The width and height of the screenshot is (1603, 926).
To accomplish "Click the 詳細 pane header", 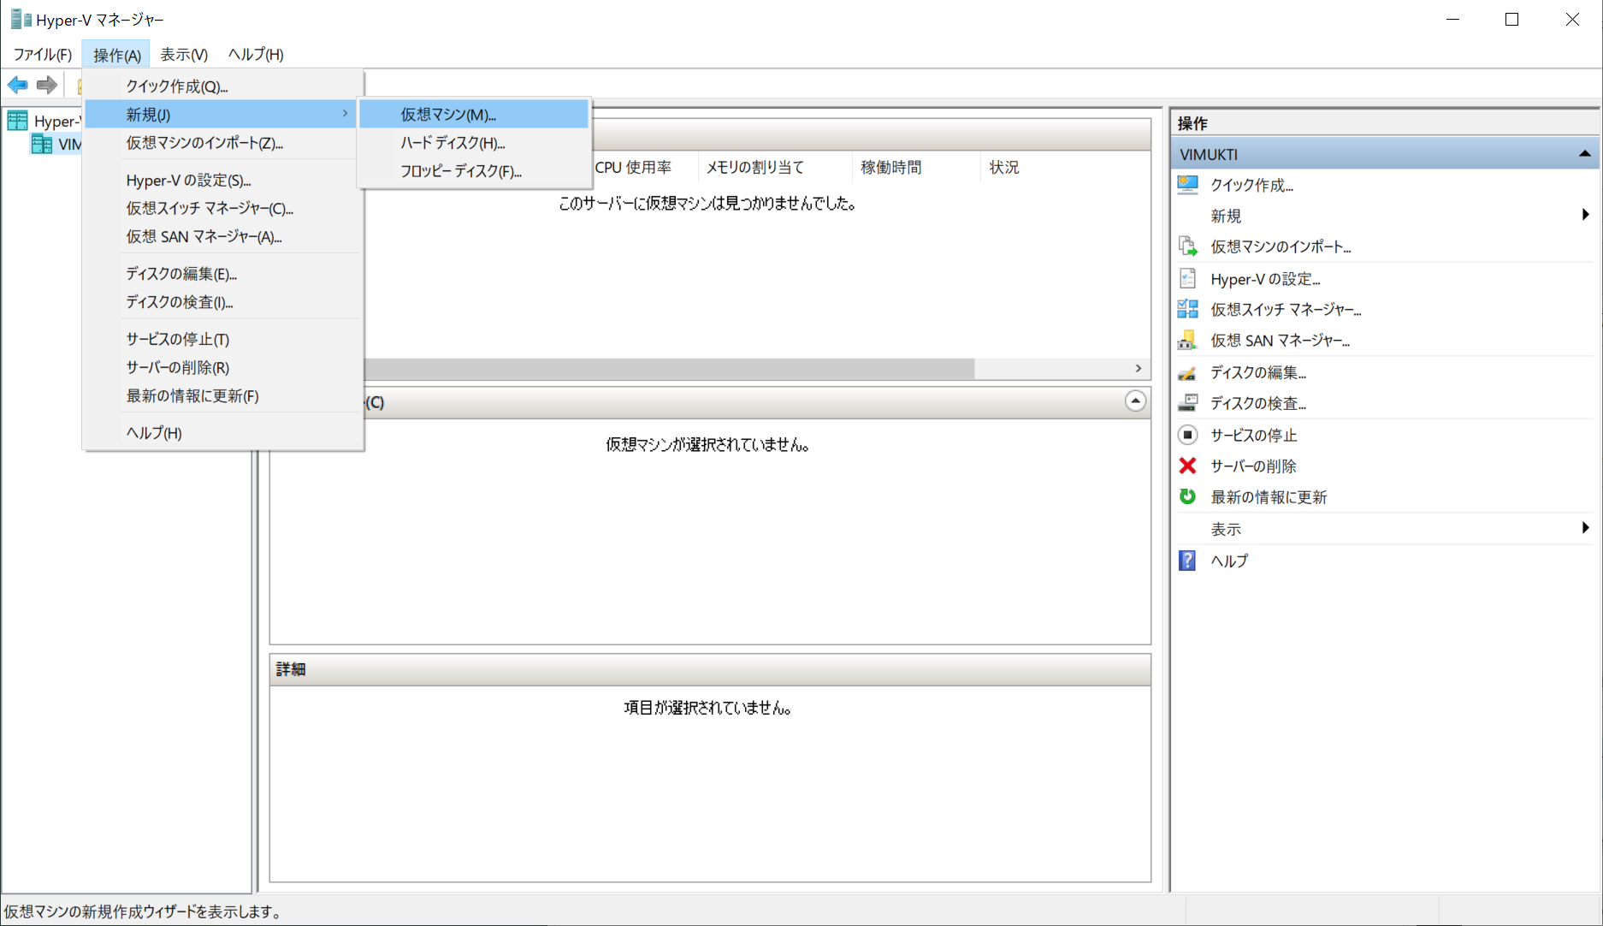I will tap(710, 669).
